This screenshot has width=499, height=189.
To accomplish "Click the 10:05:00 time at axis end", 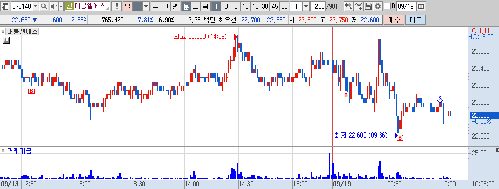I will pos(483,184).
